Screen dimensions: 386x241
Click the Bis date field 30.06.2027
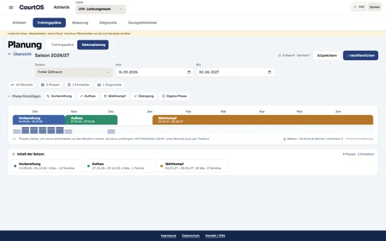pos(235,72)
